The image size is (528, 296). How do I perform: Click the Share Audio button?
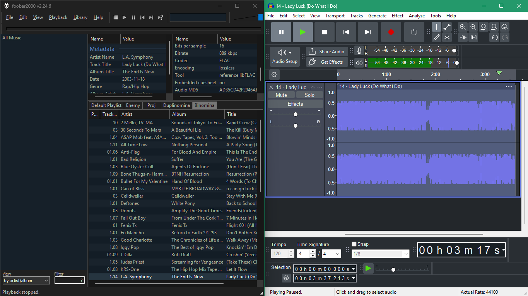pos(327,52)
